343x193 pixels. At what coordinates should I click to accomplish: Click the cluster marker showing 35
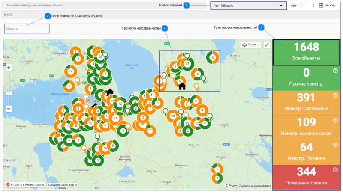click(100, 56)
